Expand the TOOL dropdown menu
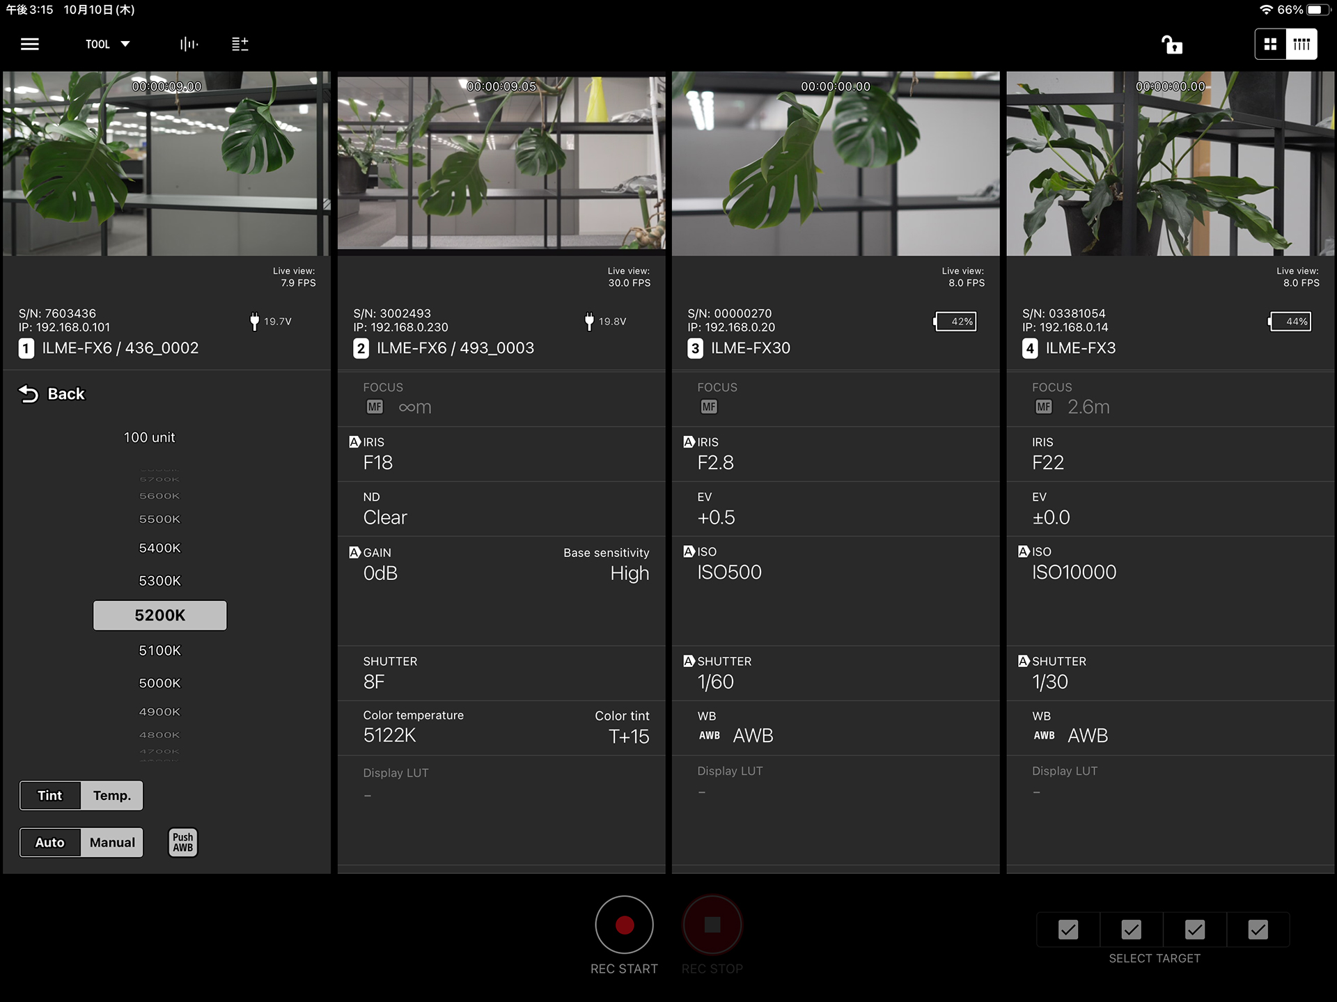The height and width of the screenshot is (1002, 1337). 107,44
